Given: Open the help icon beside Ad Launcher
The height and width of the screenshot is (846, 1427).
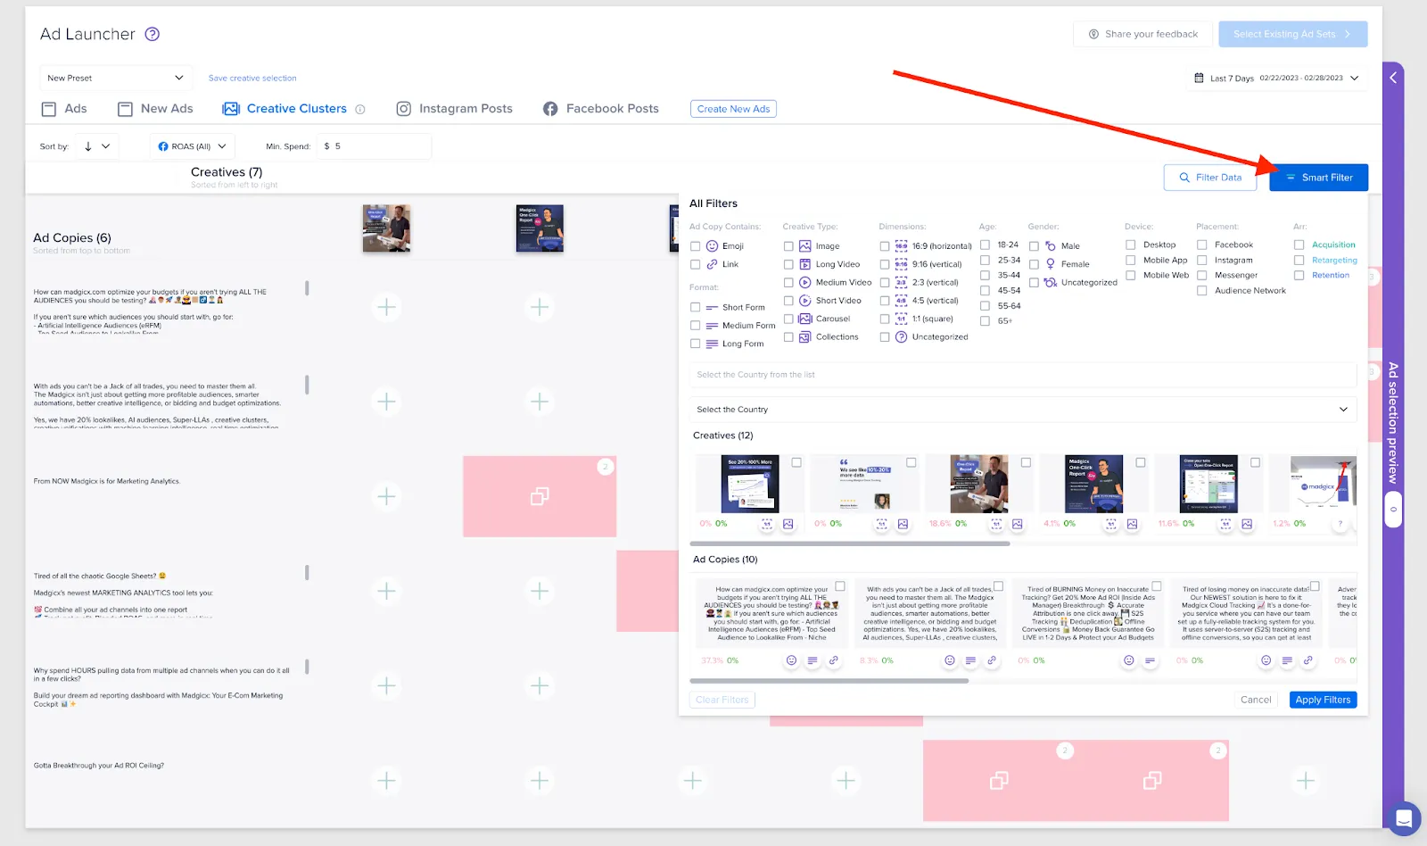Looking at the screenshot, I should [x=153, y=34].
